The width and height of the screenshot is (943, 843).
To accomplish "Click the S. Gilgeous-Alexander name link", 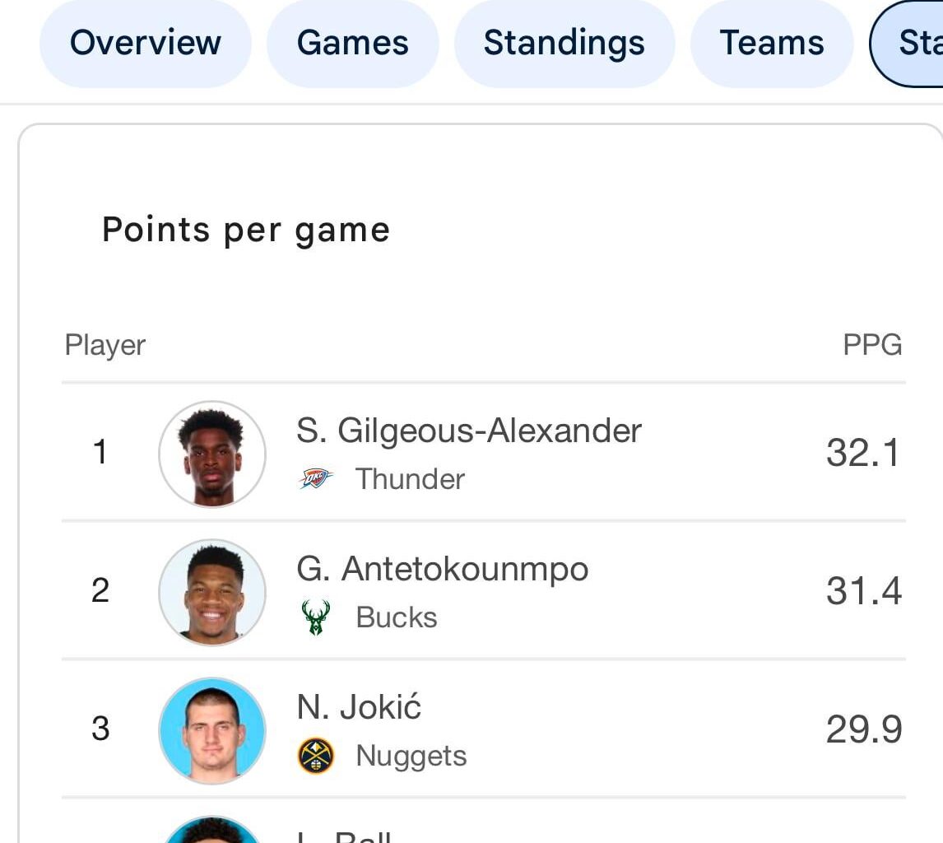I will [x=469, y=431].
